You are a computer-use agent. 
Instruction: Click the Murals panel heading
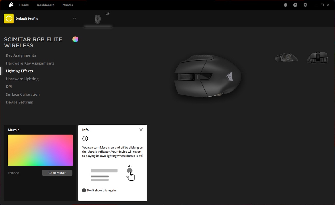tap(14, 130)
